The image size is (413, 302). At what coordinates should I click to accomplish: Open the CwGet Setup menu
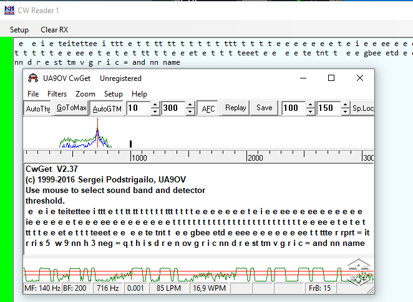[114, 94]
